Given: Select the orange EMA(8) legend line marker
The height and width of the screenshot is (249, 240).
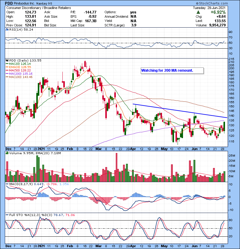Looking at the screenshot, I should click(7, 67).
